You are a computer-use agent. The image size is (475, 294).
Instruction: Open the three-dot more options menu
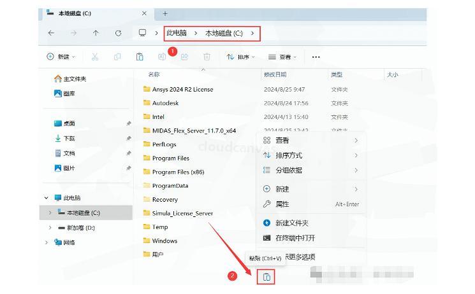[316, 57]
